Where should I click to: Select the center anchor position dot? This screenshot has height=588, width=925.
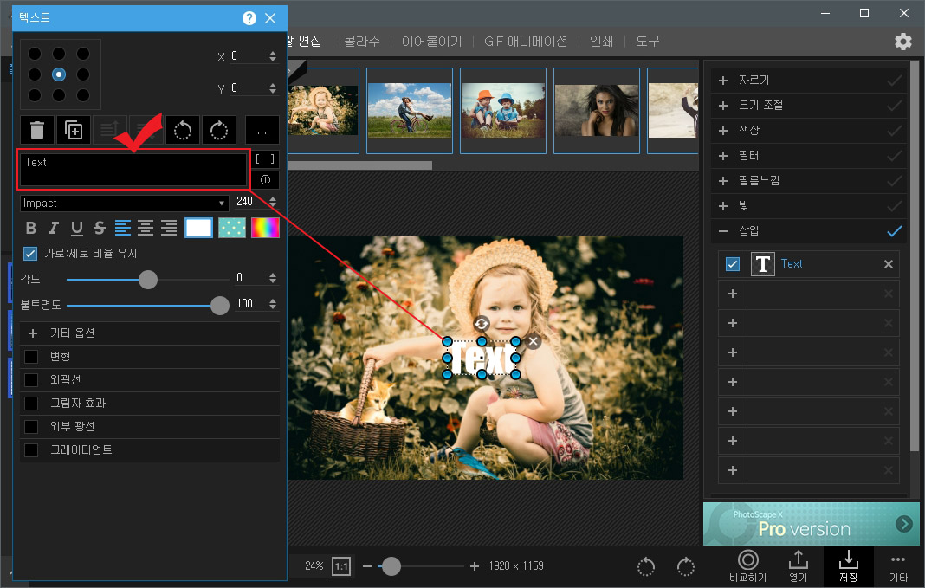[59, 74]
